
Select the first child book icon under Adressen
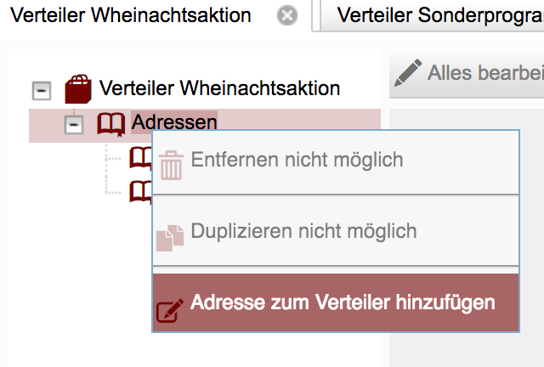coord(140,156)
